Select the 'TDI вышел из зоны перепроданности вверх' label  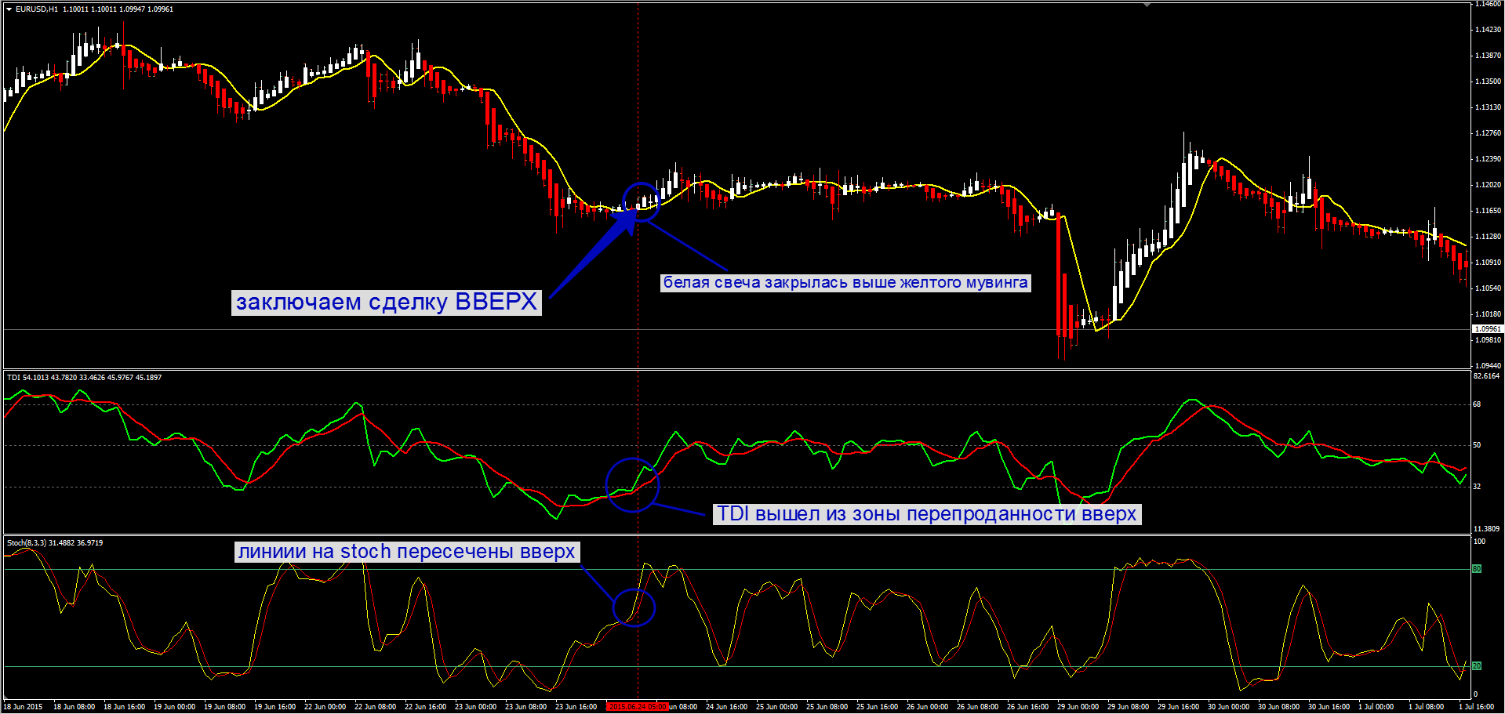coord(926,514)
